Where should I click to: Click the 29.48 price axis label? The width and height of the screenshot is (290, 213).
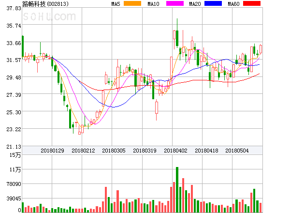point(14,77)
